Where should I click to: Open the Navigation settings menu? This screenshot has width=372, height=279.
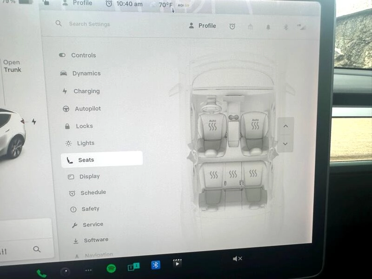pos(94,255)
